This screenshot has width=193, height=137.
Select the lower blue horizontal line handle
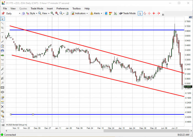(x=11, y=114)
